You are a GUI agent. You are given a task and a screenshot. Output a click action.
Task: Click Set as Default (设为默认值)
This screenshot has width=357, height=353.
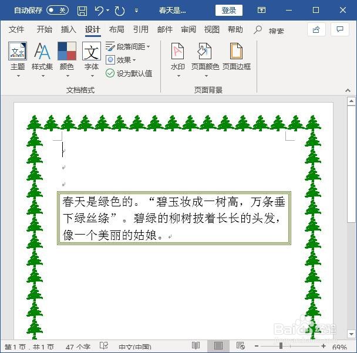129,73
